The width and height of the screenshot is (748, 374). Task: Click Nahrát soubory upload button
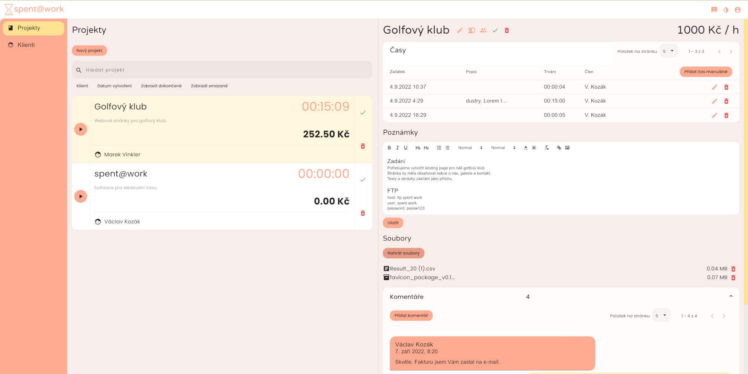point(404,253)
